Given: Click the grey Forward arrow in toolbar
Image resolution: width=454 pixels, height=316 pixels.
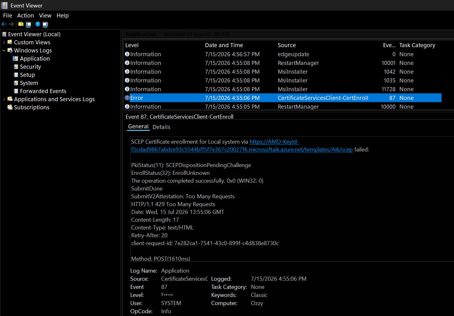Looking at the screenshot, I should click(11, 24).
